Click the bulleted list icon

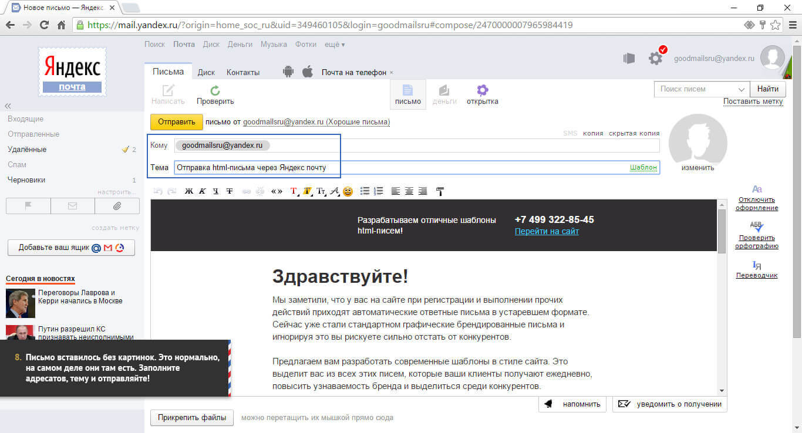(365, 191)
